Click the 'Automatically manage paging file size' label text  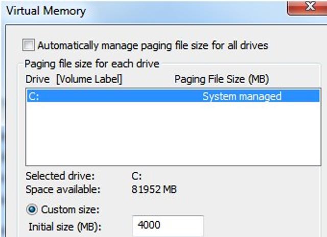coord(153,45)
